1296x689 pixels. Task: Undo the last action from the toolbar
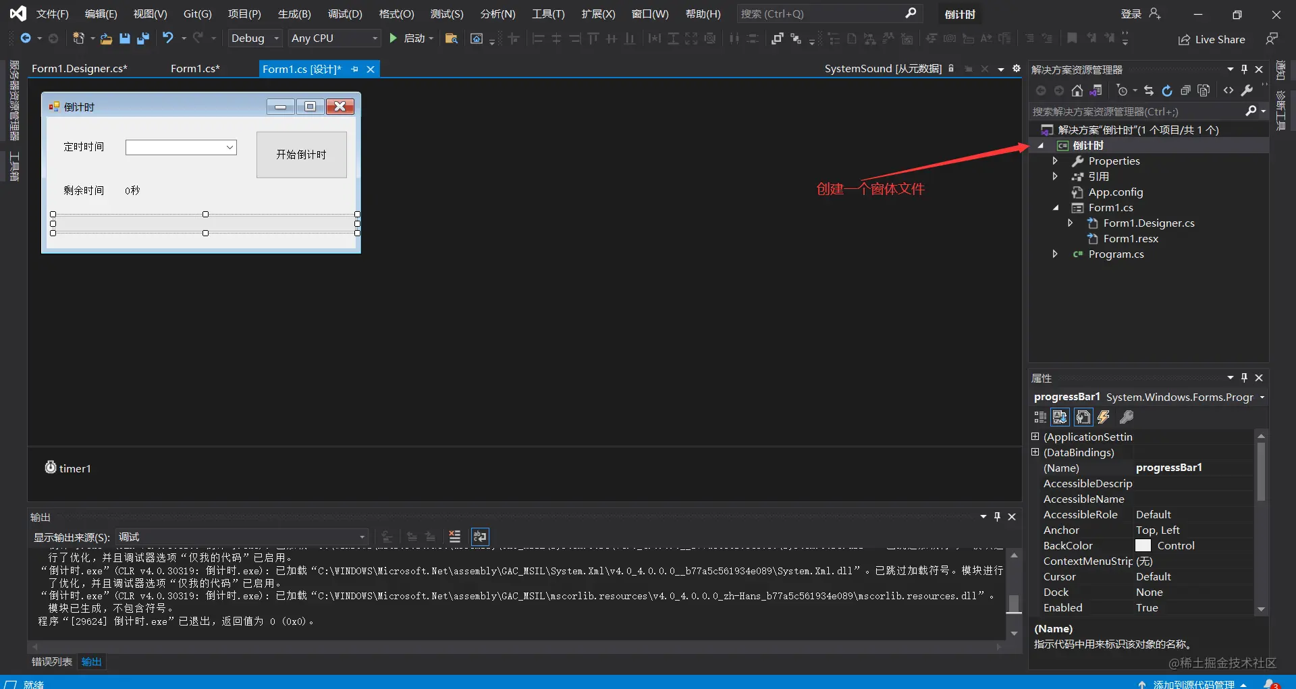[x=168, y=38]
